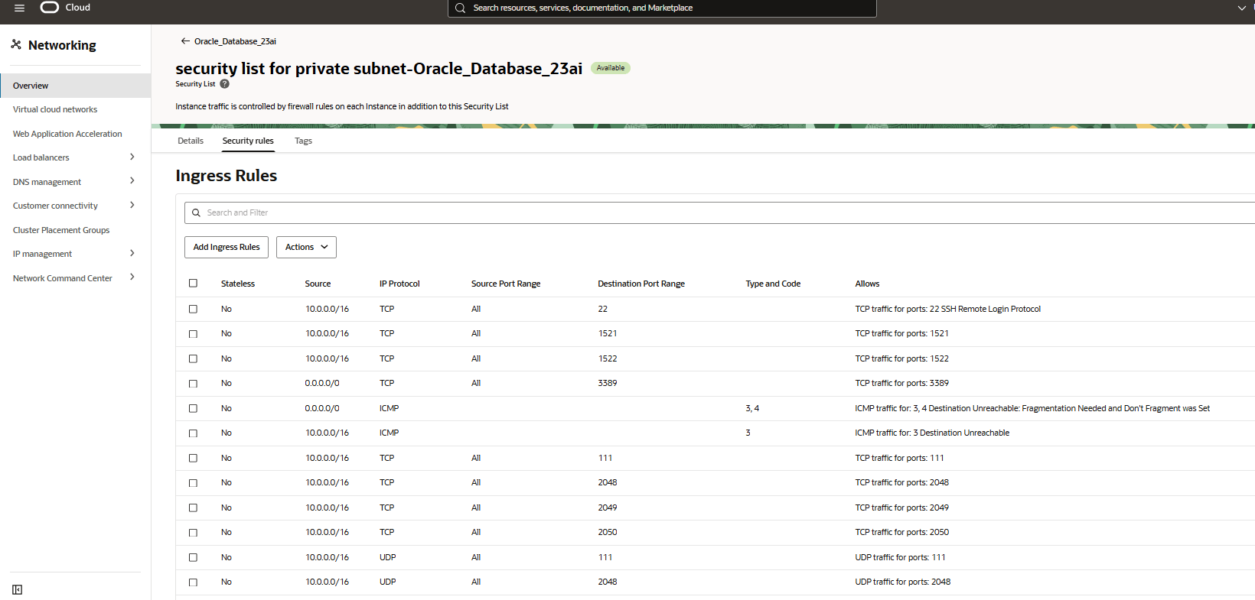The height and width of the screenshot is (600, 1255).
Task: Open Virtual cloud networks
Action: 55,109
